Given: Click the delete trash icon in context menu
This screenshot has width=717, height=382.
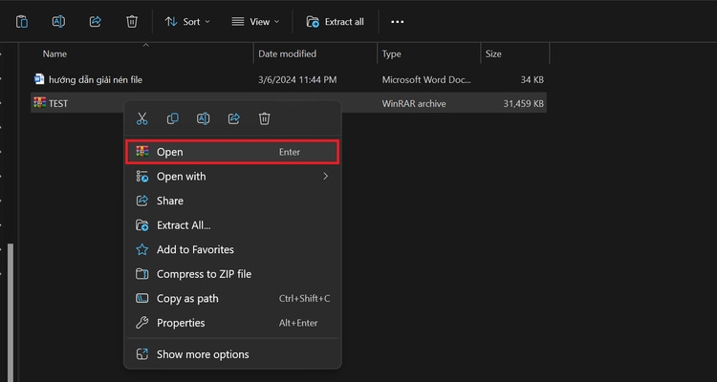Looking at the screenshot, I should [265, 118].
